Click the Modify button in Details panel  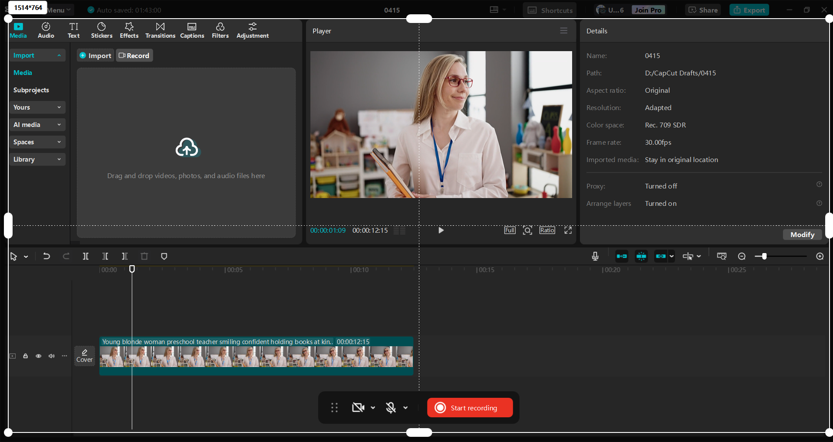[802, 234]
